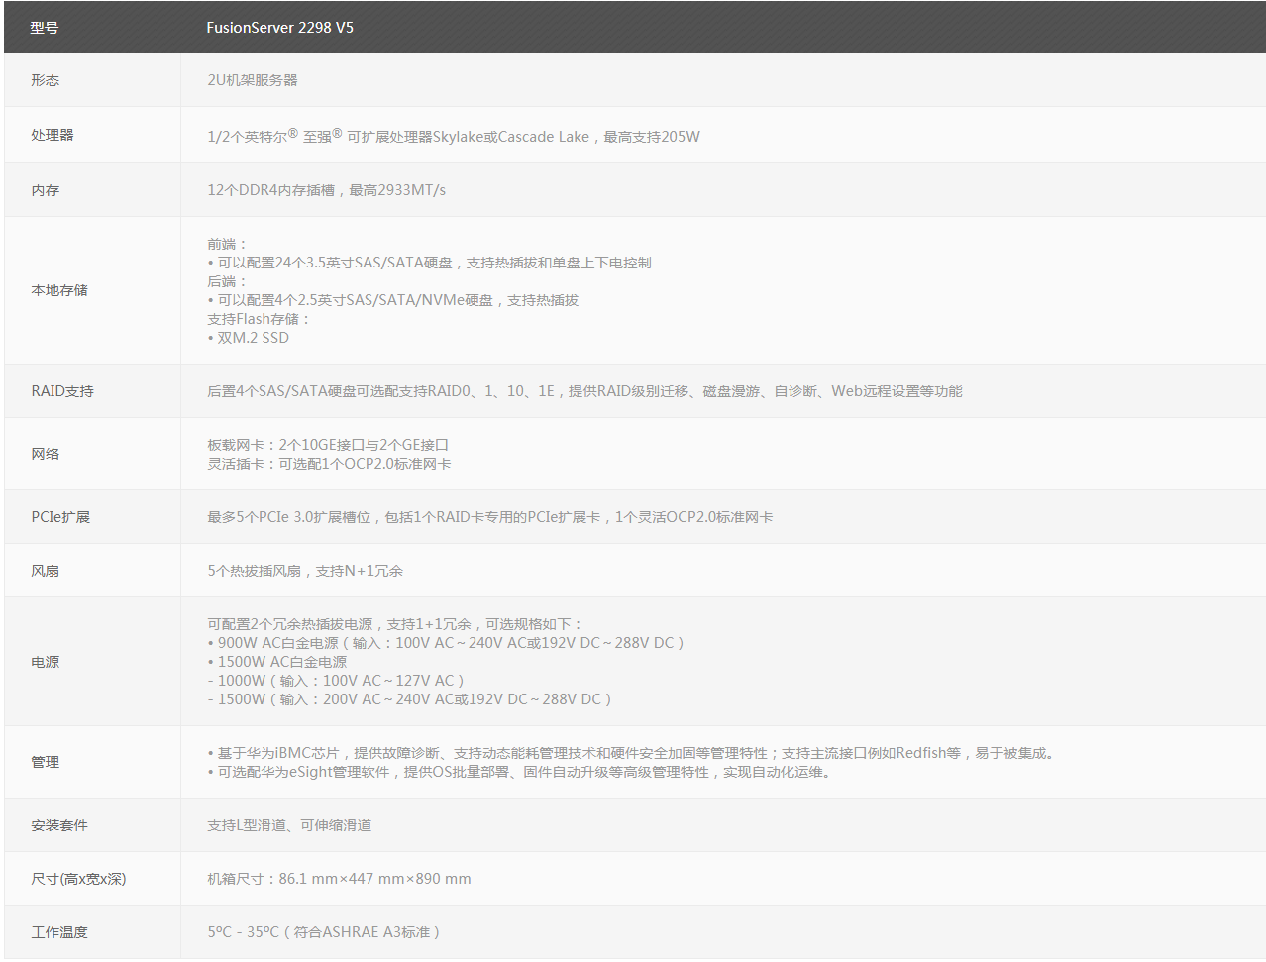Click the 支持L型滑道、可伸缩滑道 value

pyautogui.click(x=289, y=825)
